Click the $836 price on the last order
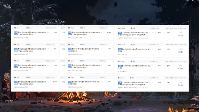Screen dimensions: 199x112 pyautogui.click(x=159, y=82)
